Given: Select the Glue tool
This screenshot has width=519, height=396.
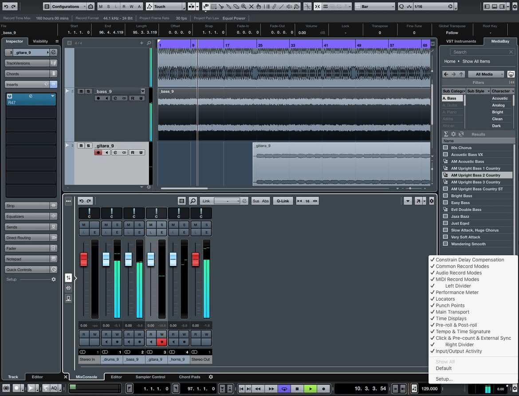Looking at the screenshot, I should [229, 6].
